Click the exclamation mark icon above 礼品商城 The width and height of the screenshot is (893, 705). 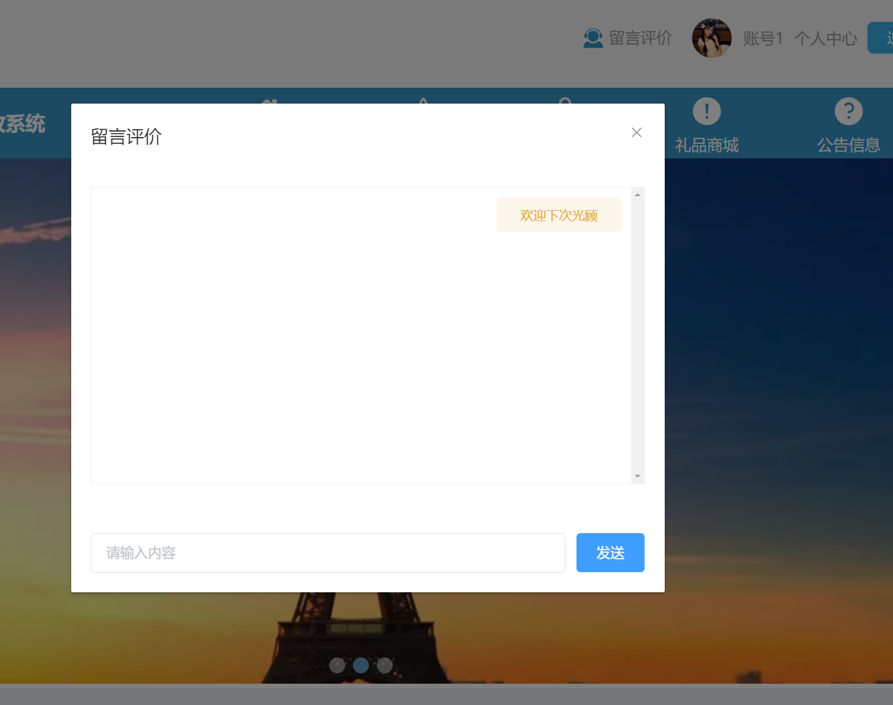pyautogui.click(x=706, y=112)
